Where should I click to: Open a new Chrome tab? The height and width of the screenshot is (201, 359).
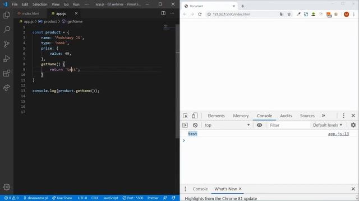(x=243, y=6)
